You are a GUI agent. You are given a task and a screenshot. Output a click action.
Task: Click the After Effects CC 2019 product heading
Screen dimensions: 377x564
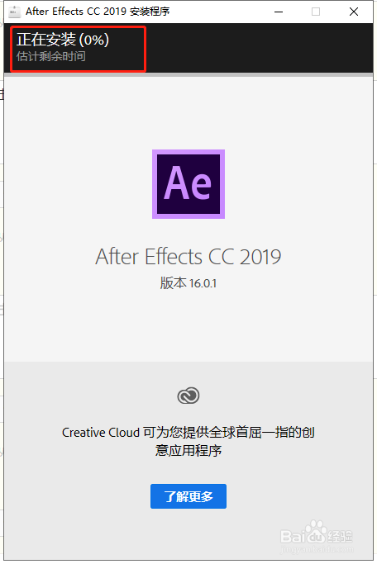(188, 257)
